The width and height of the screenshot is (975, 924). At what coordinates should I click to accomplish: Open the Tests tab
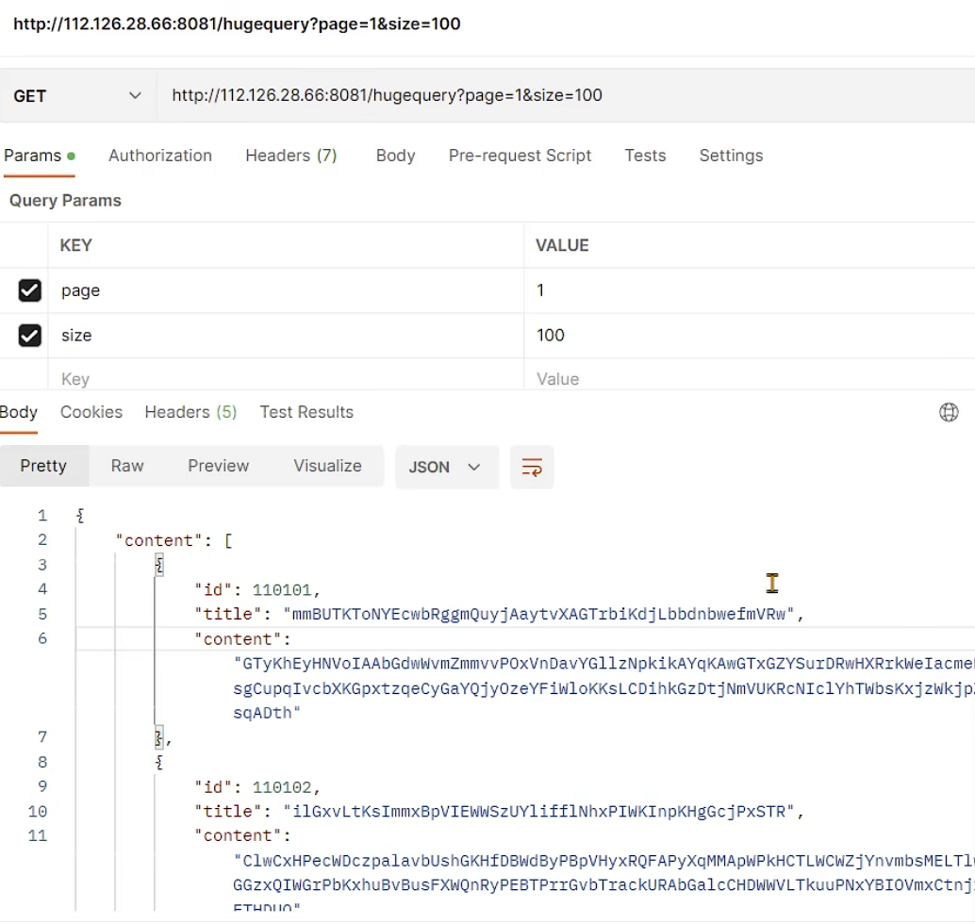pyautogui.click(x=645, y=156)
